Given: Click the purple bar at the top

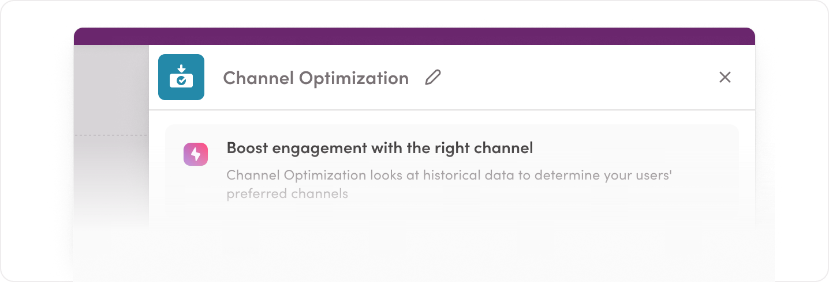Looking at the screenshot, I should (x=414, y=36).
